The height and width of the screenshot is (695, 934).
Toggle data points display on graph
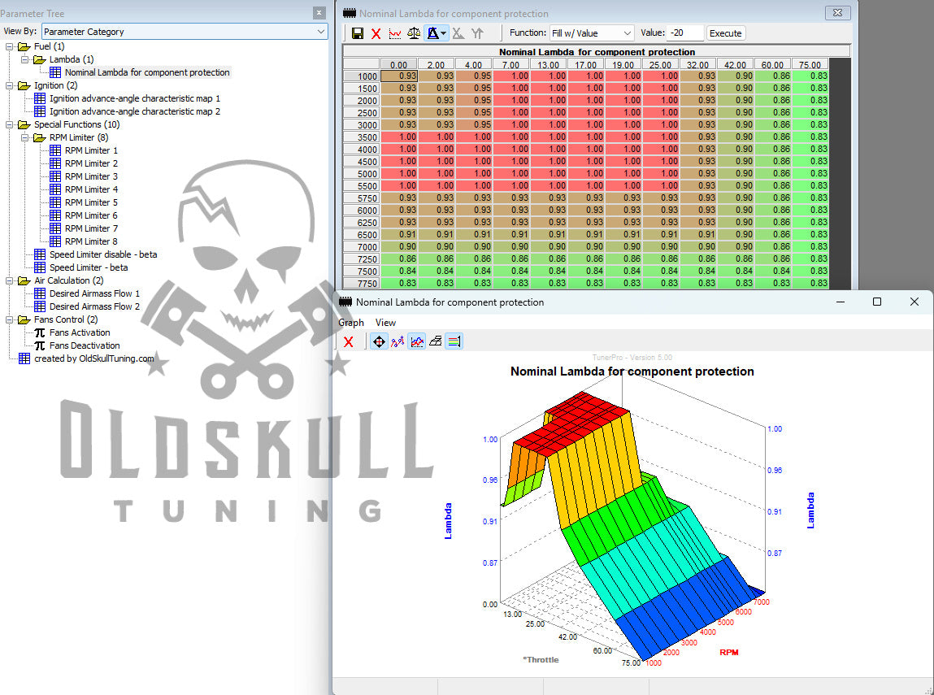[397, 342]
